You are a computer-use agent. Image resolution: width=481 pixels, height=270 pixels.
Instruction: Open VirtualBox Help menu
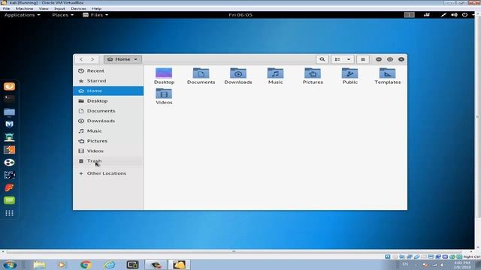pos(97,8)
